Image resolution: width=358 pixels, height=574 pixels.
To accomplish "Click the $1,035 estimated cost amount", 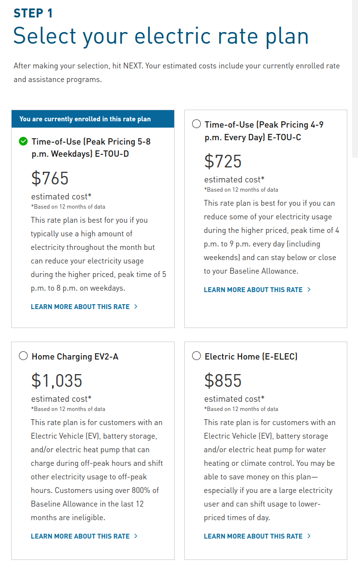I will (57, 380).
